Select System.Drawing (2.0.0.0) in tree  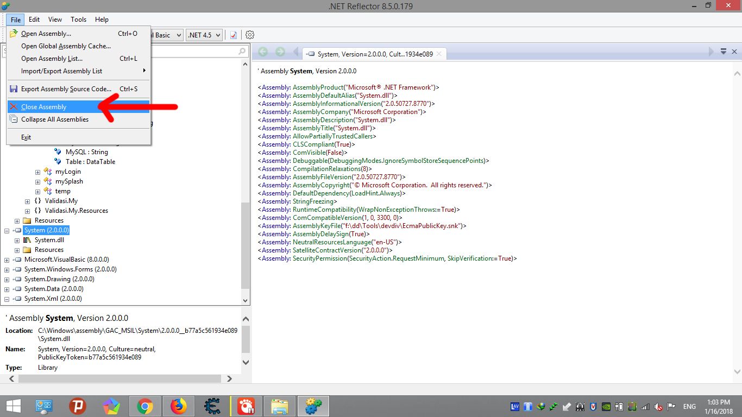[59, 279]
